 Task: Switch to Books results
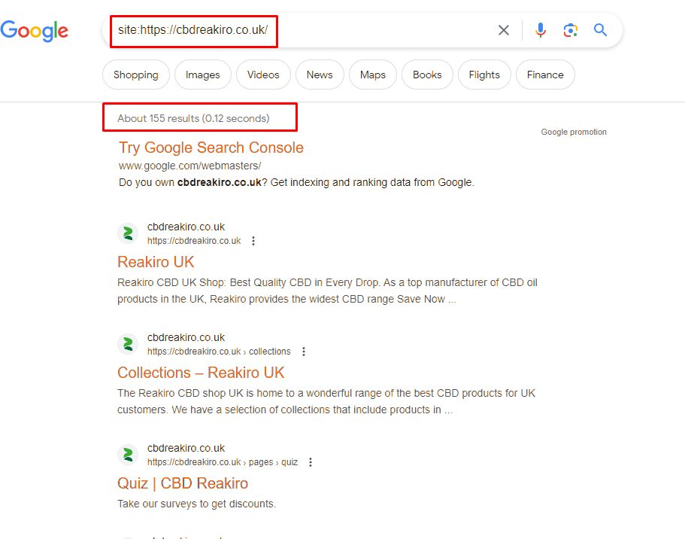tap(427, 75)
